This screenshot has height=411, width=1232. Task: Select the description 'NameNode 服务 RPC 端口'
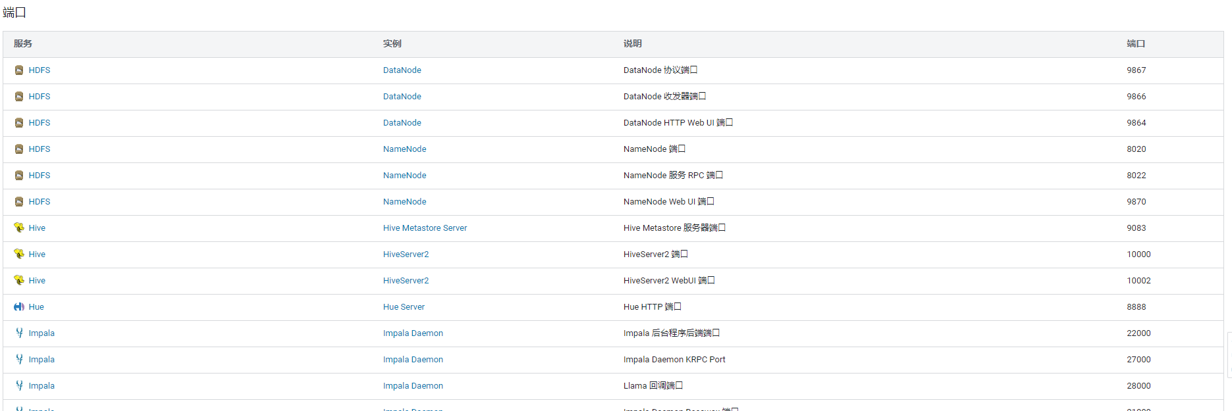(673, 176)
